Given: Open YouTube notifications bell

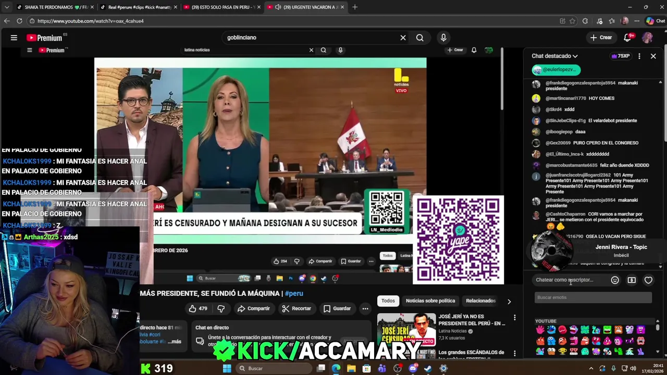Looking at the screenshot, I should [628, 37].
